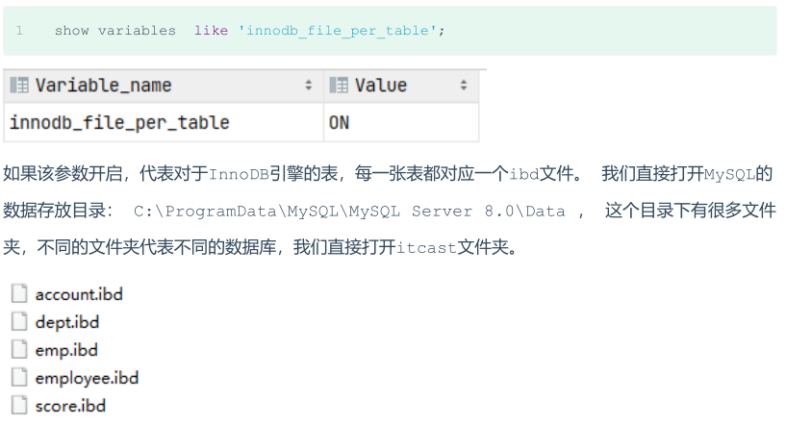Click the account.ibd file icon
Screen dimensions: 786x425
click(18, 294)
